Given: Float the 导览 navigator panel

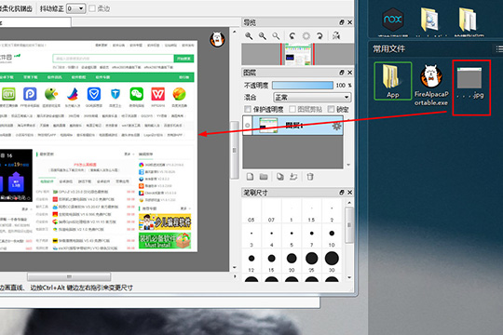Looking at the screenshot, I should pyautogui.click(x=342, y=22).
